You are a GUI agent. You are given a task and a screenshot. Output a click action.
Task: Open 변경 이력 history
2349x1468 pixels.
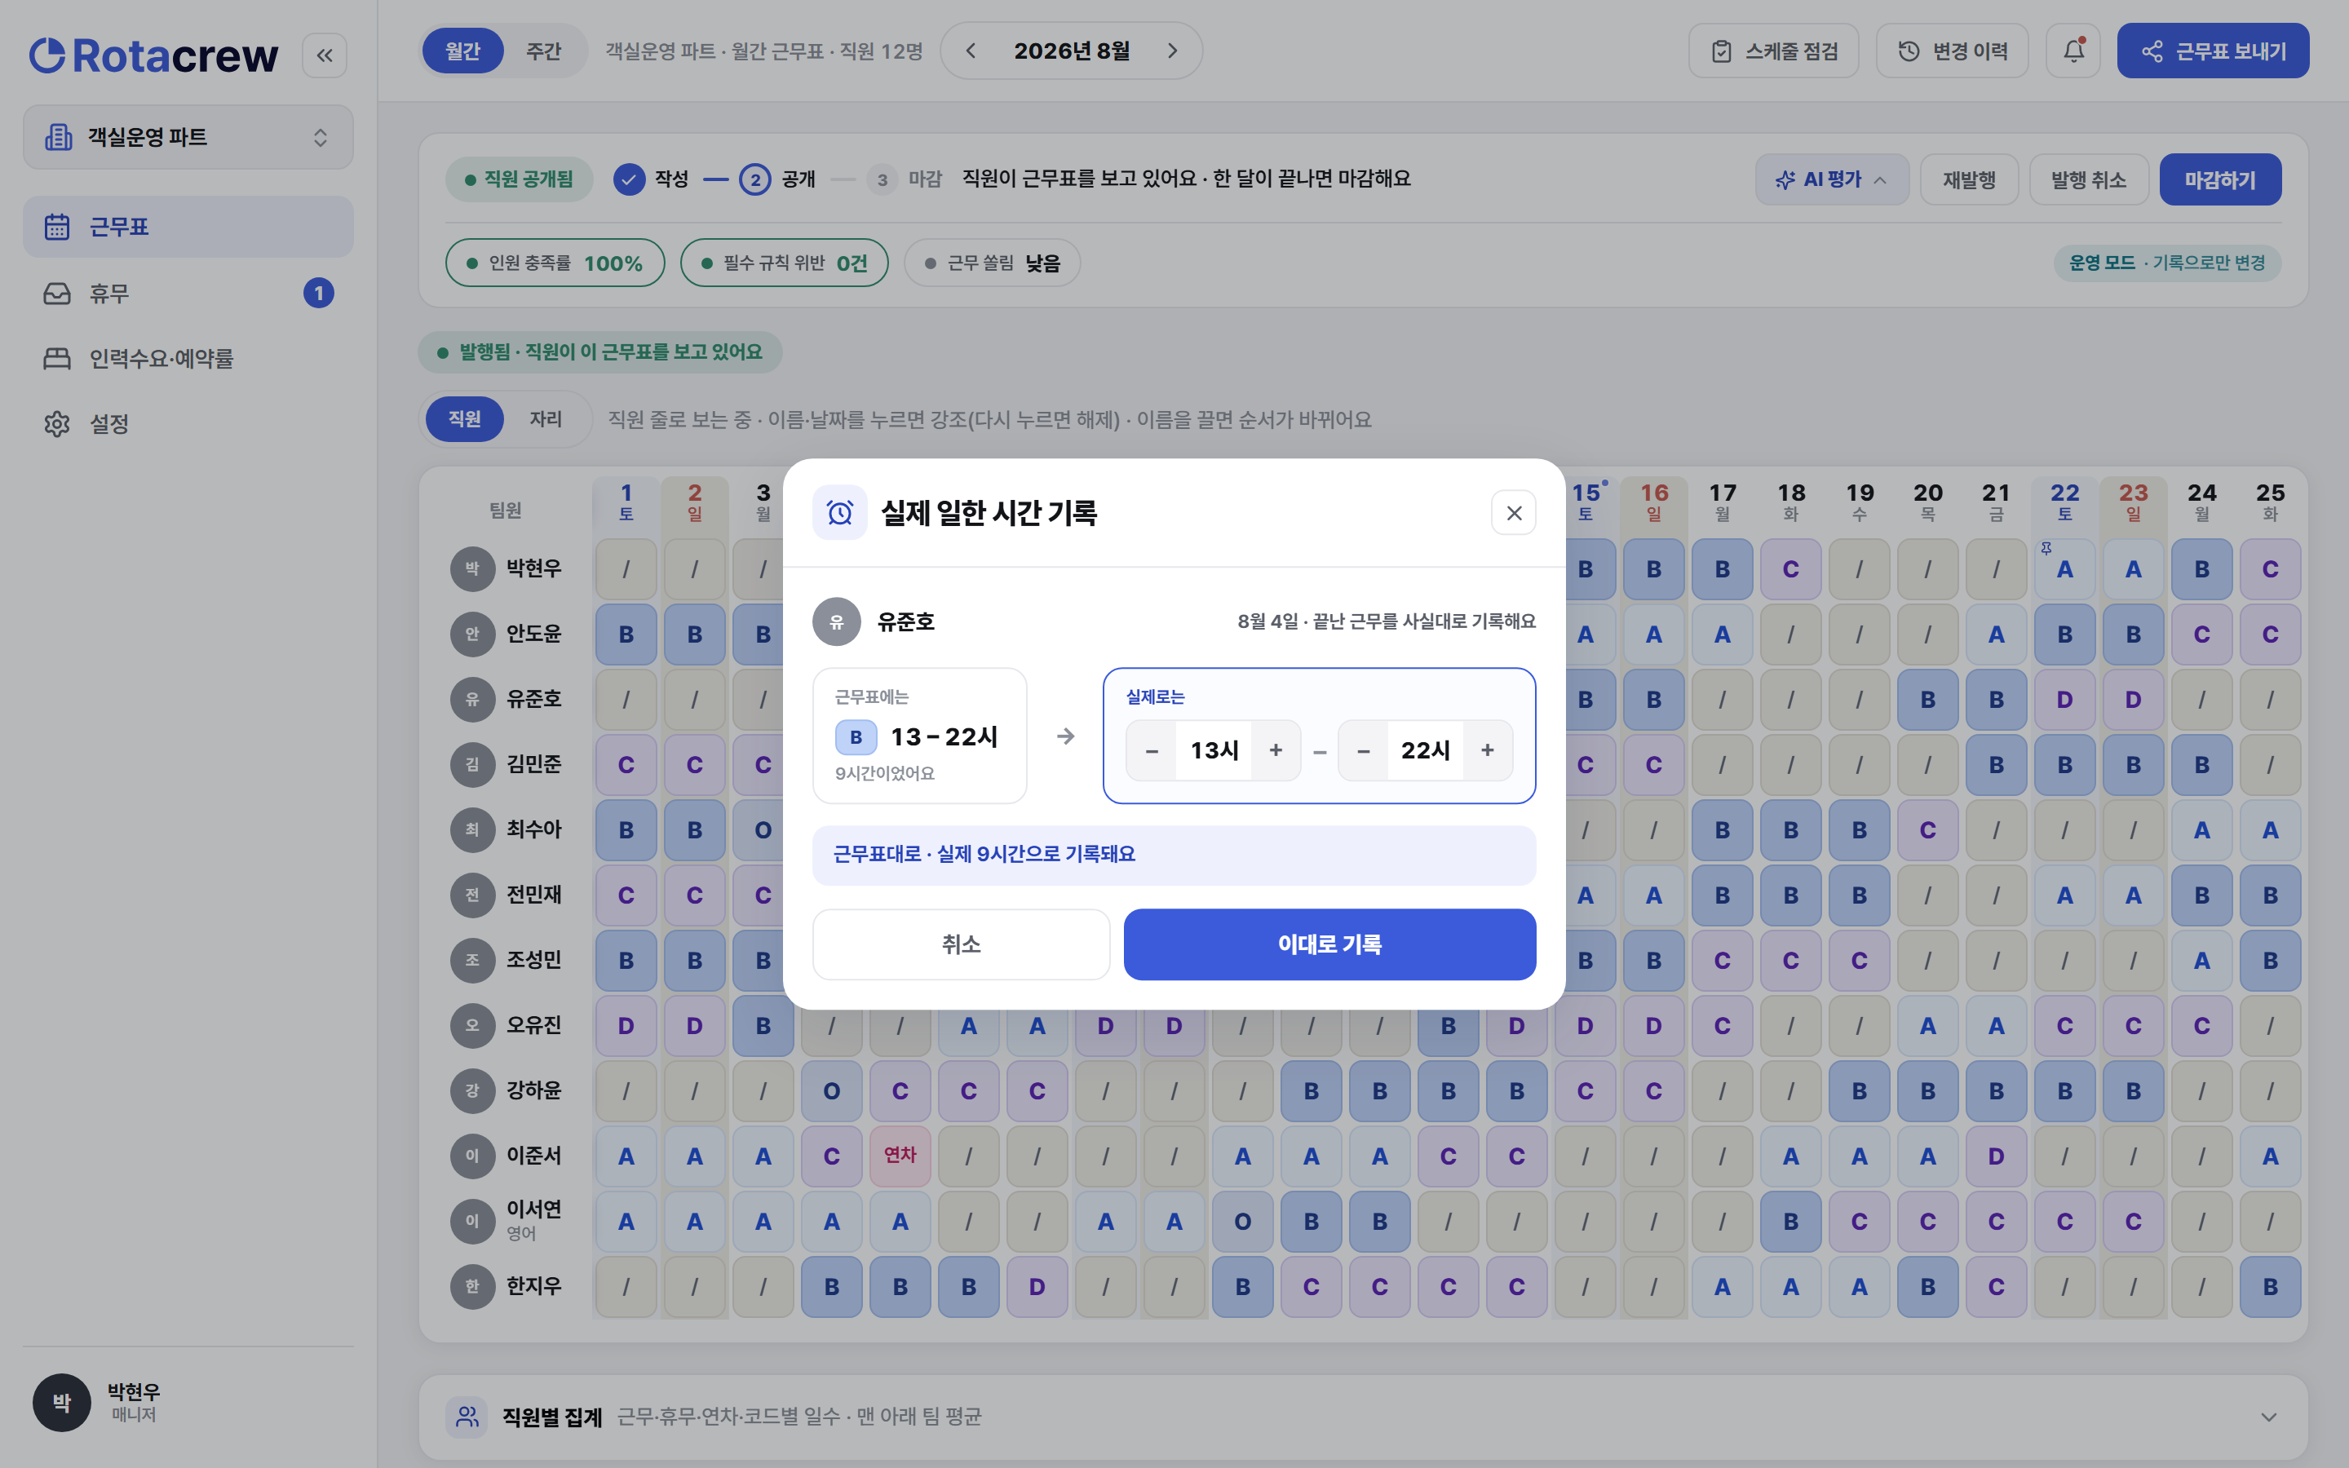point(1952,51)
